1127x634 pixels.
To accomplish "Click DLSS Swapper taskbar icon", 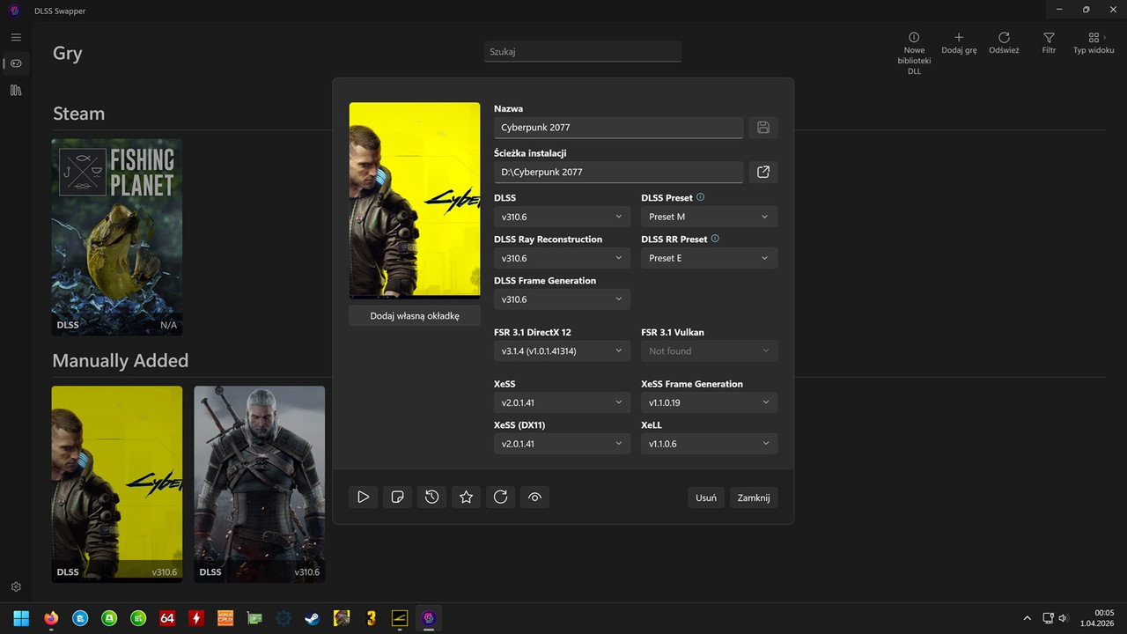I will 429,618.
